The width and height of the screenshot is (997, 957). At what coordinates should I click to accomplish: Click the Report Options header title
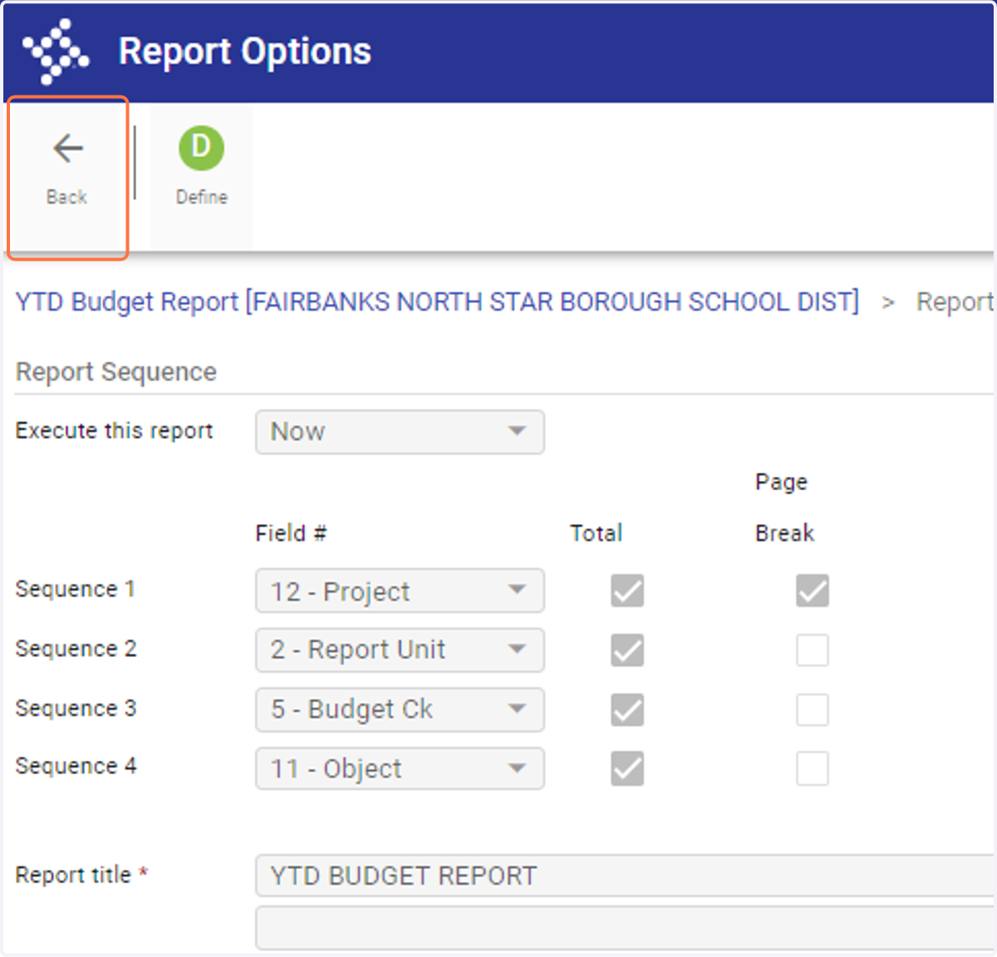[x=245, y=52]
